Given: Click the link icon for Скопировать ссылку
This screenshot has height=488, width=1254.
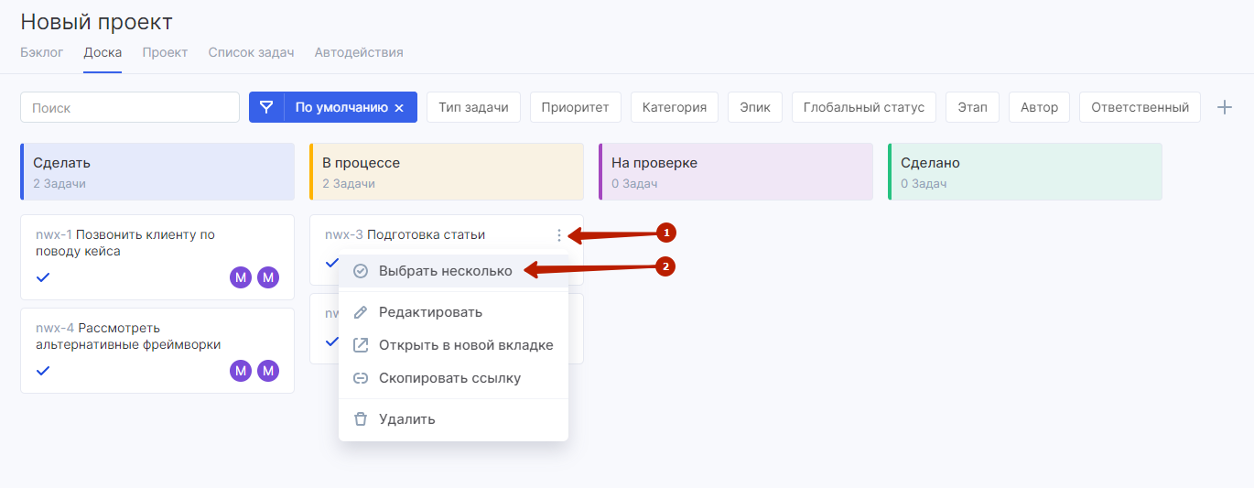Looking at the screenshot, I should click(361, 378).
